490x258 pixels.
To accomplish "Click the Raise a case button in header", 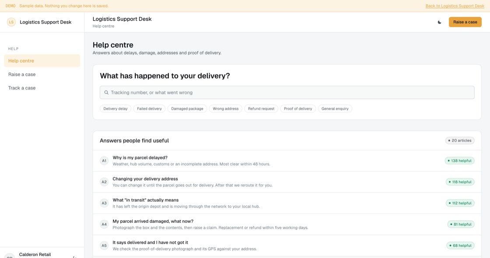I will [465, 22].
